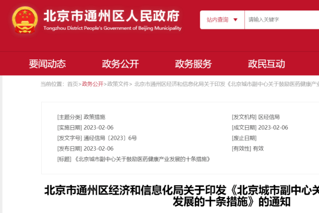319x213 pixels.
Task: Click the 成文日期 2023-02-06 entry
Action: click(260, 128)
